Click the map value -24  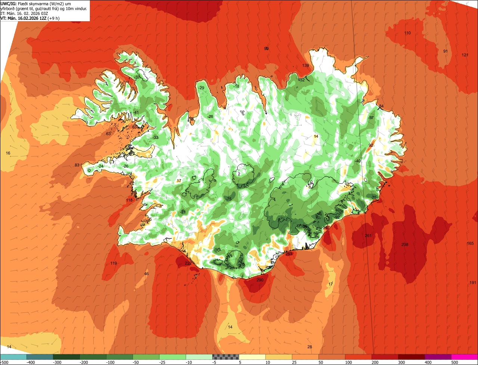[x=100, y=166]
